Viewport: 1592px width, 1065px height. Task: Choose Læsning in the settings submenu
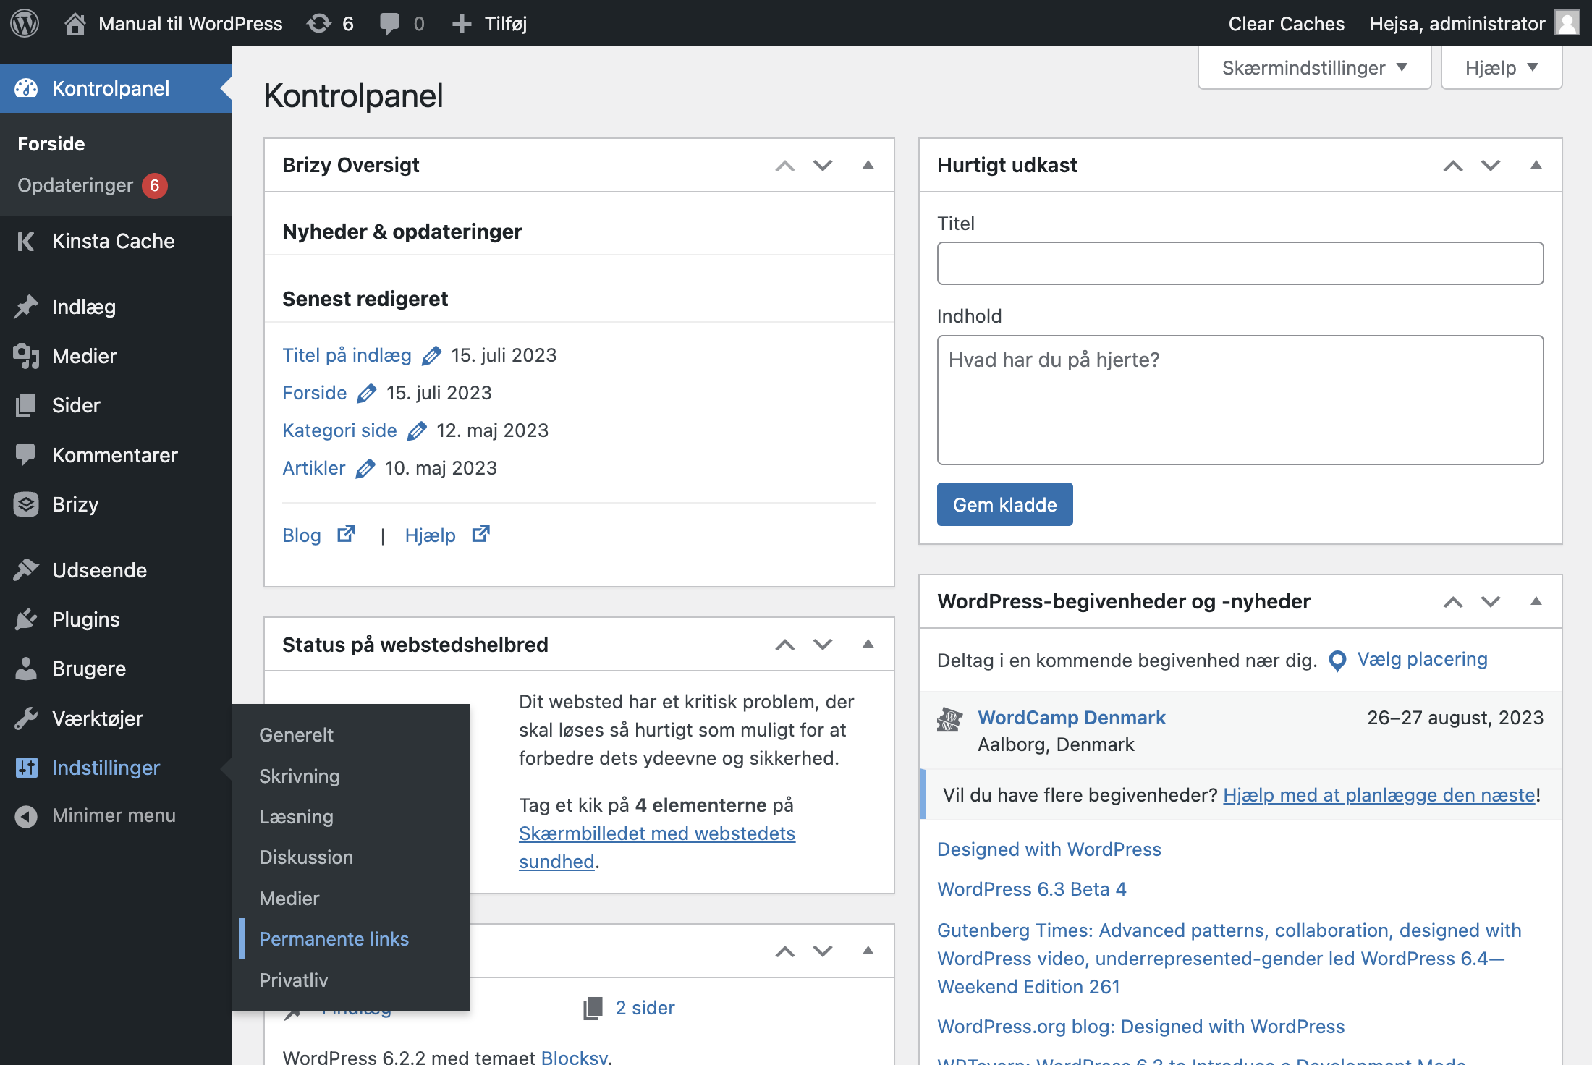(x=297, y=816)
